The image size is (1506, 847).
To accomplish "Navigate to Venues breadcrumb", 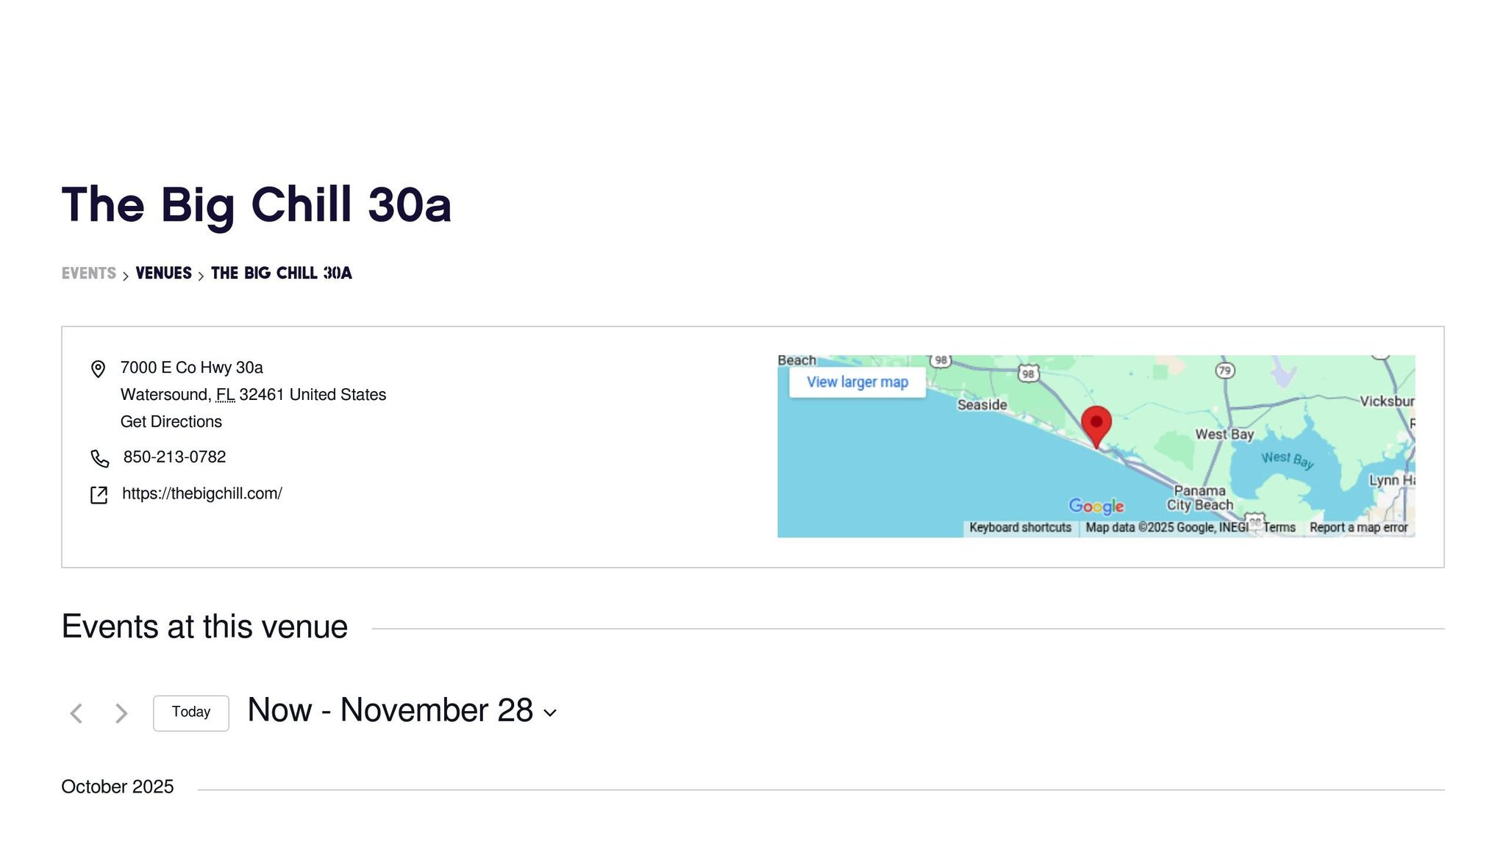I will click(163, 274).
